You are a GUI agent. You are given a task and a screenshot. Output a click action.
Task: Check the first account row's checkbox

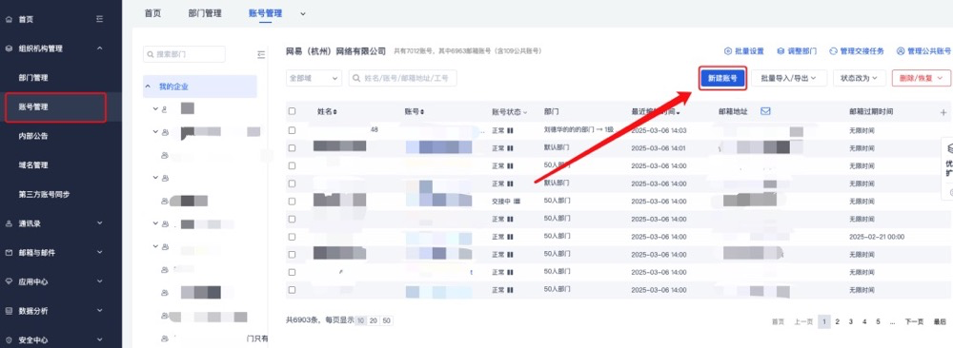pos(292,130)
